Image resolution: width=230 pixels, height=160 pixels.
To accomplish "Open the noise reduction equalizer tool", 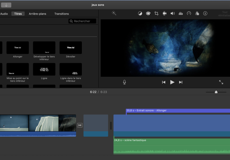I will tap(181, 14).
